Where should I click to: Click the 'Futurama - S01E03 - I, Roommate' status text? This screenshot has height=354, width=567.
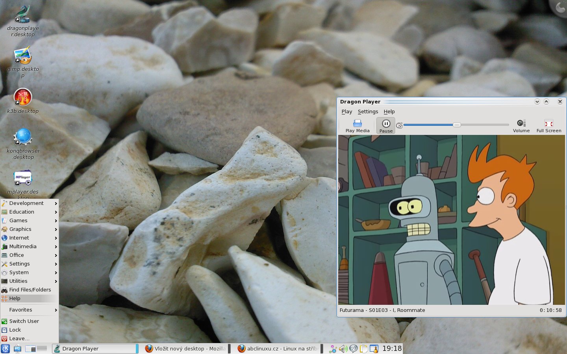tap(382, 310)
